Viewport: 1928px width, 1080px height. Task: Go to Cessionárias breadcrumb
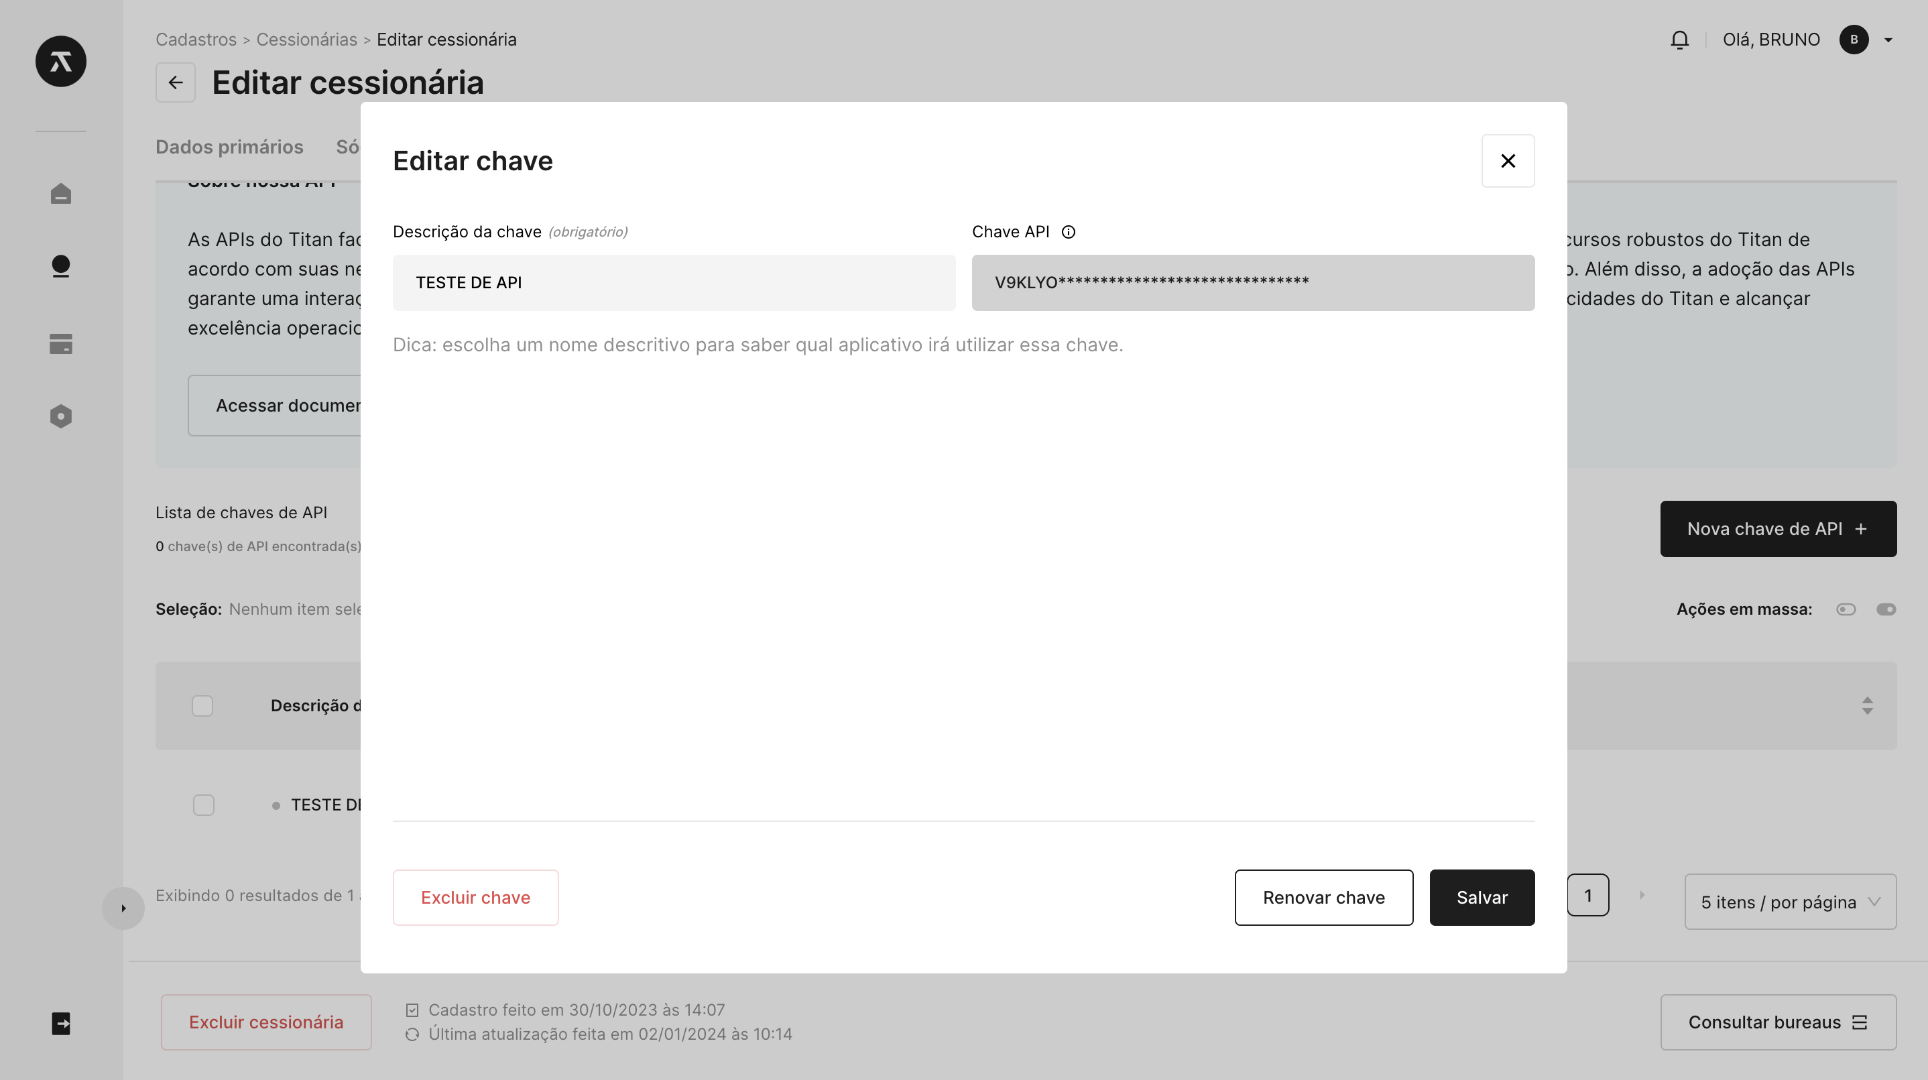point(306,40)
